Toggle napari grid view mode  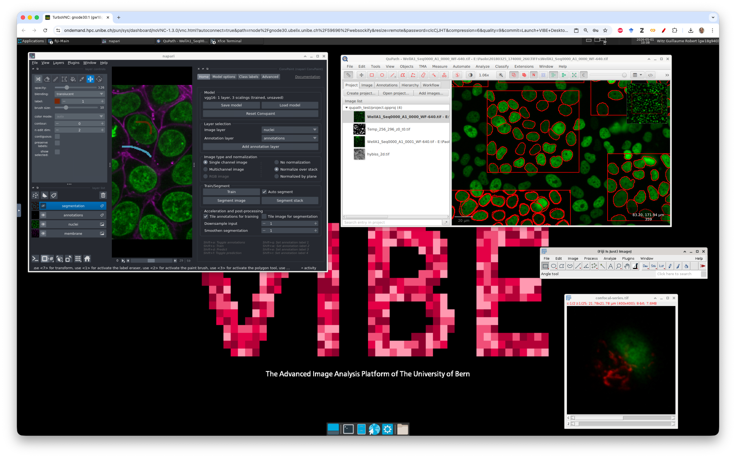(78, 259)
